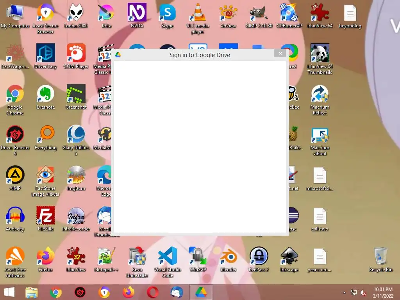
Task: Open the IrfanView 32 desktop icon
Action: [x=76, y=259]
